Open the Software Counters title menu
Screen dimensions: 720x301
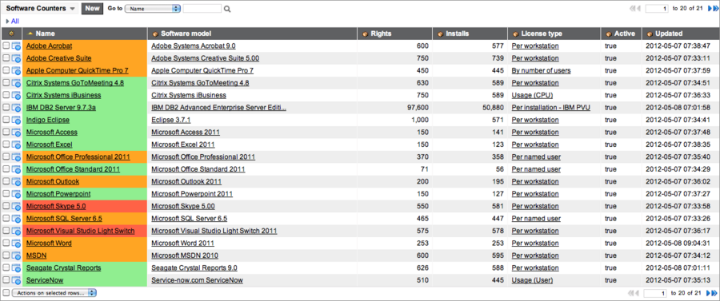click(x=41, y=9)
